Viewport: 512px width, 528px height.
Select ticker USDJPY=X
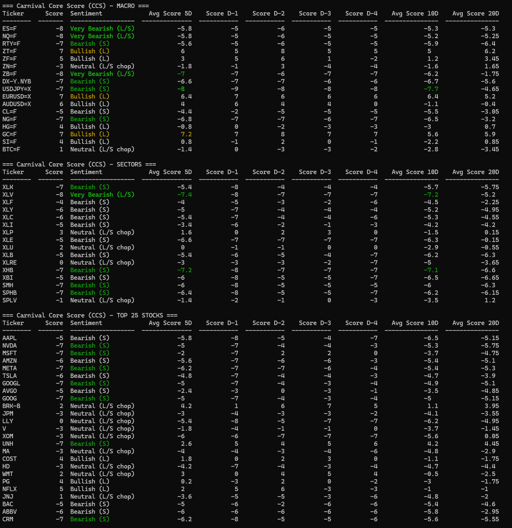click(x=17, y=89)
